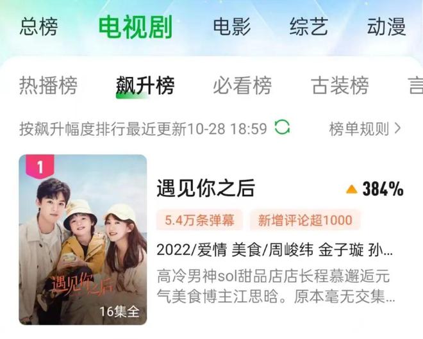Click the drama synopsis description text
This screenshot has width=423, height=339.
276,286
